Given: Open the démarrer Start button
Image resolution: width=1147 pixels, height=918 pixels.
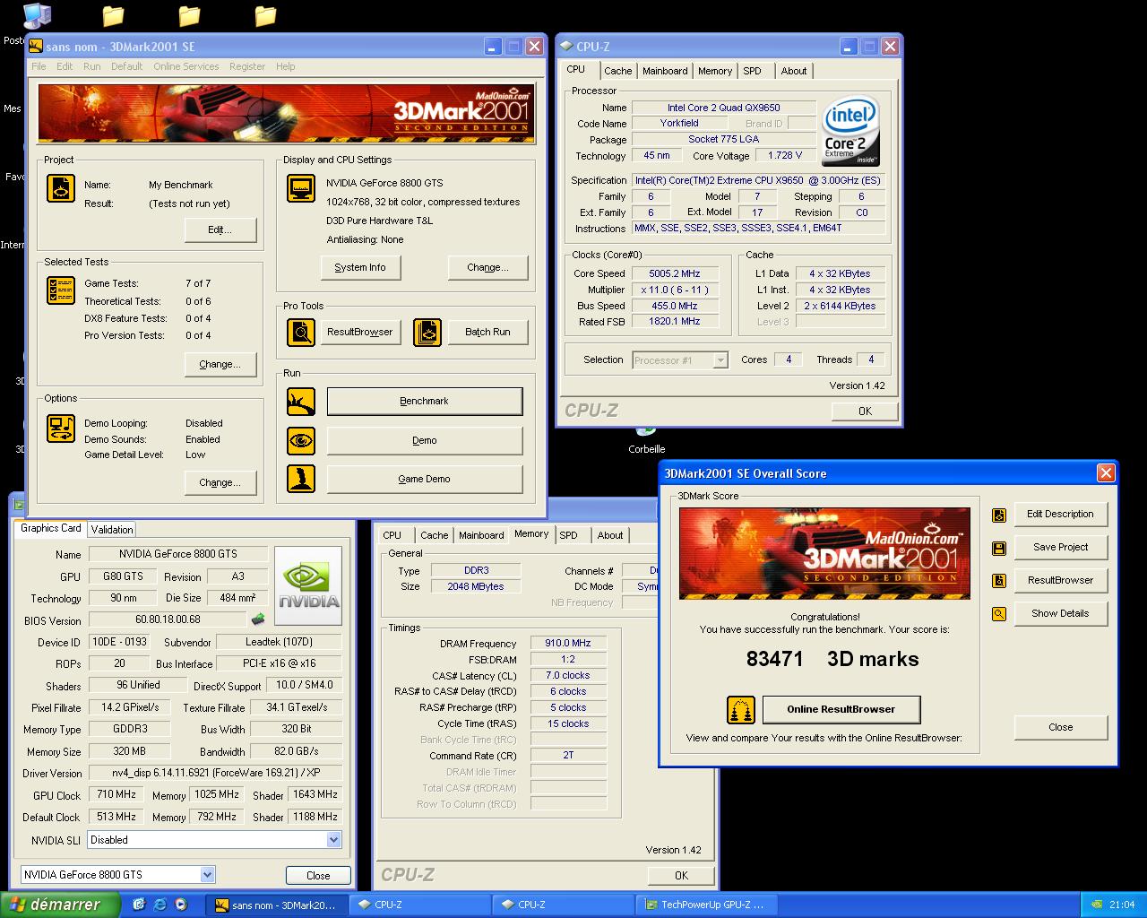Looking at the screenshot, I should coord(60,905).
